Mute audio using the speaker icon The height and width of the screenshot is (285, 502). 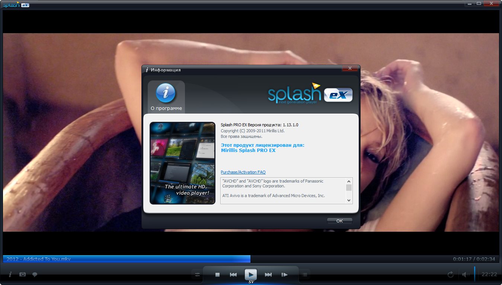pos(466,275)
